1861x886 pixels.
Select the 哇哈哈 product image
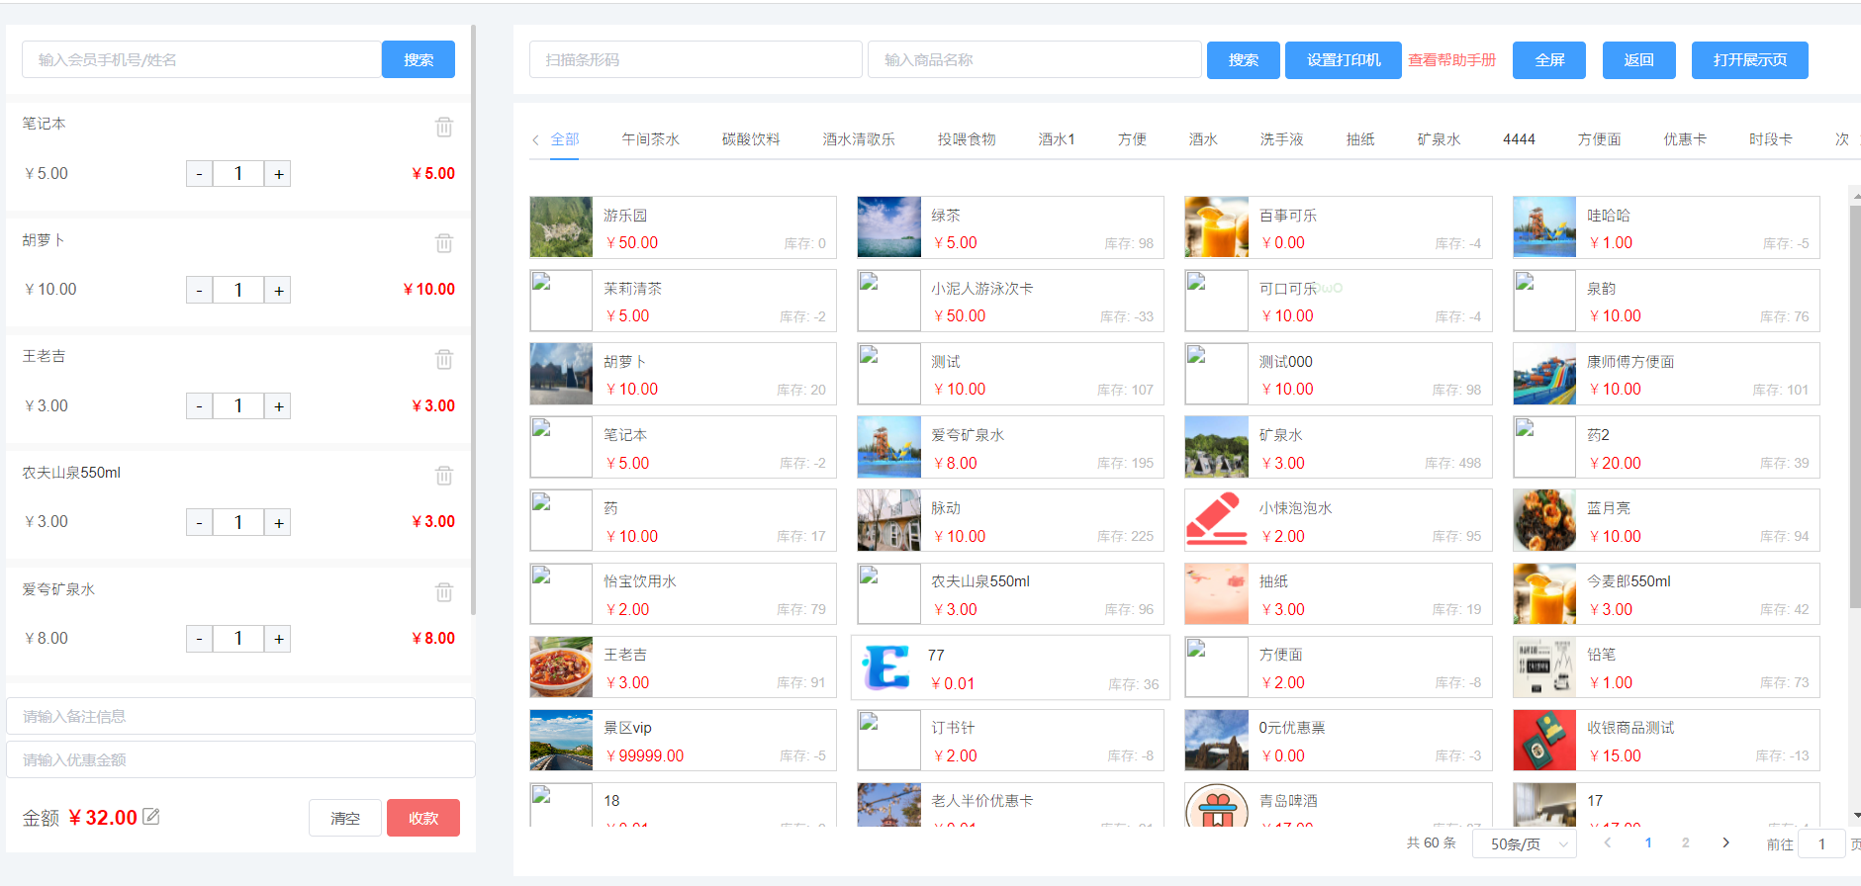[1544, 227]
